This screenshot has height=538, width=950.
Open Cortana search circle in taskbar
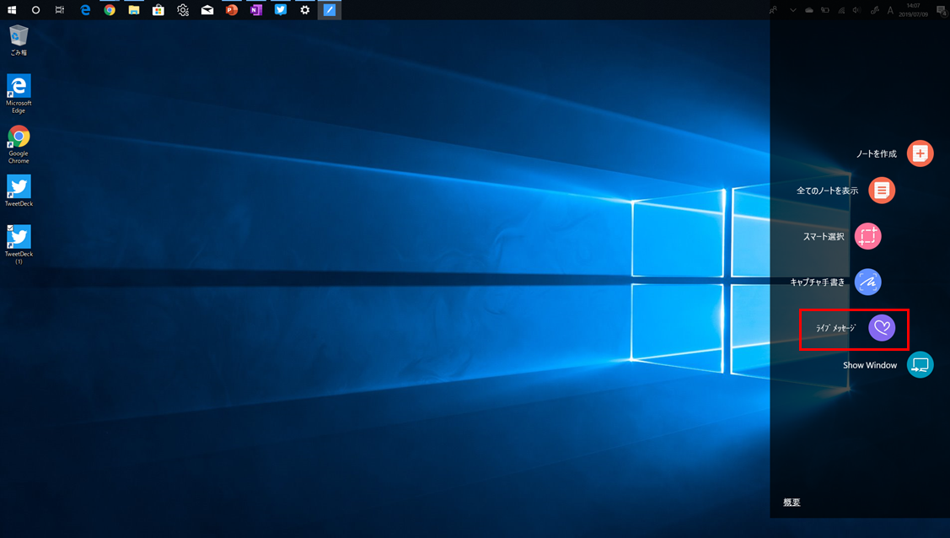[x=35, y=9]
